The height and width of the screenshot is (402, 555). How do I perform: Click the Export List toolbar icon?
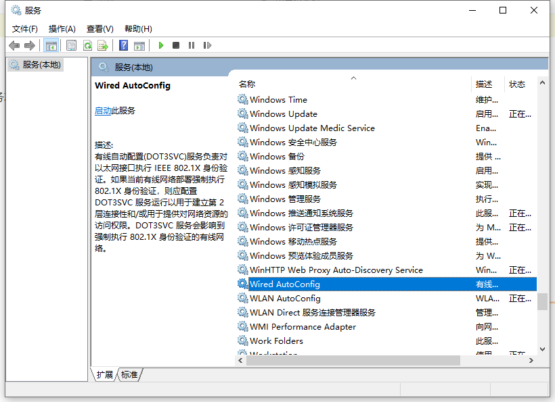pyautogui.click(x=103, y=45)
